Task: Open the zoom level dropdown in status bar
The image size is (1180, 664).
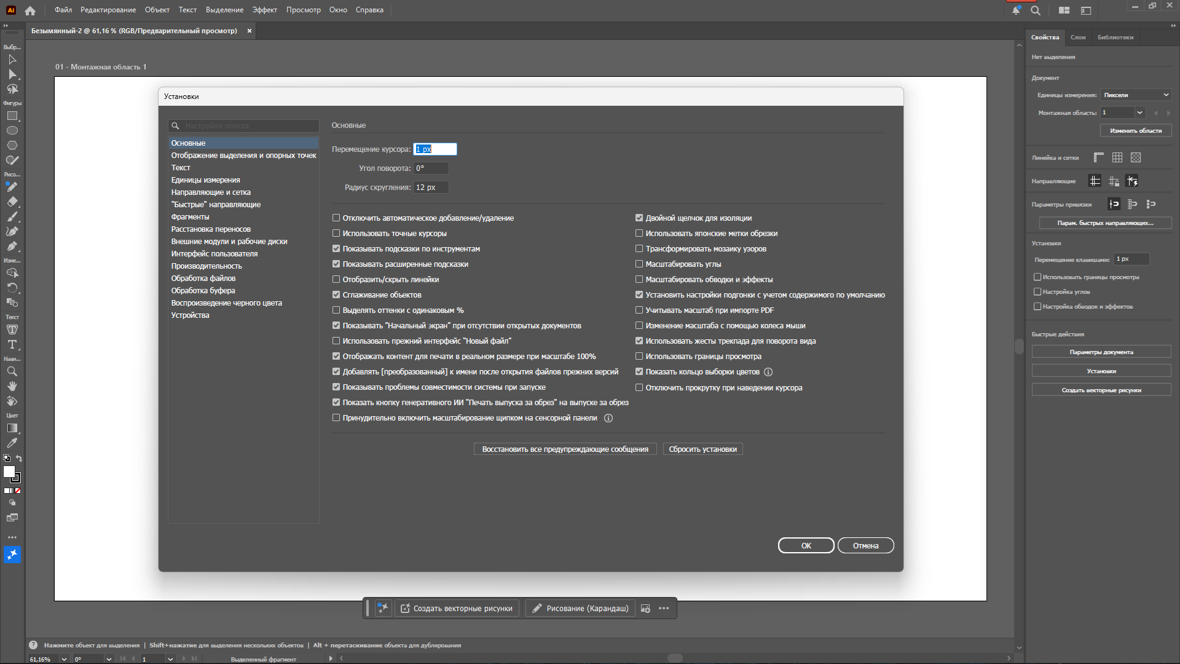Action: (64, 659)
